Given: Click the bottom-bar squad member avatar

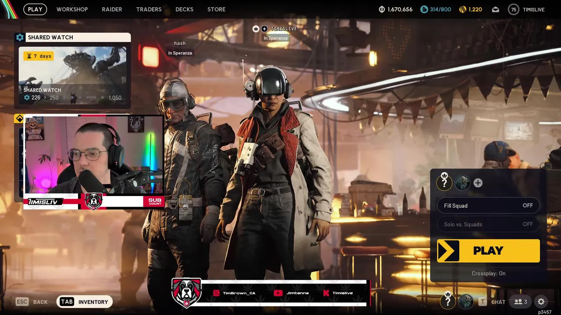Looking at the screenshot, I should tap(466, 301).
